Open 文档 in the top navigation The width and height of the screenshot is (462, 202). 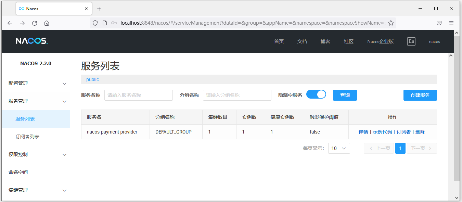pos(302,41)
